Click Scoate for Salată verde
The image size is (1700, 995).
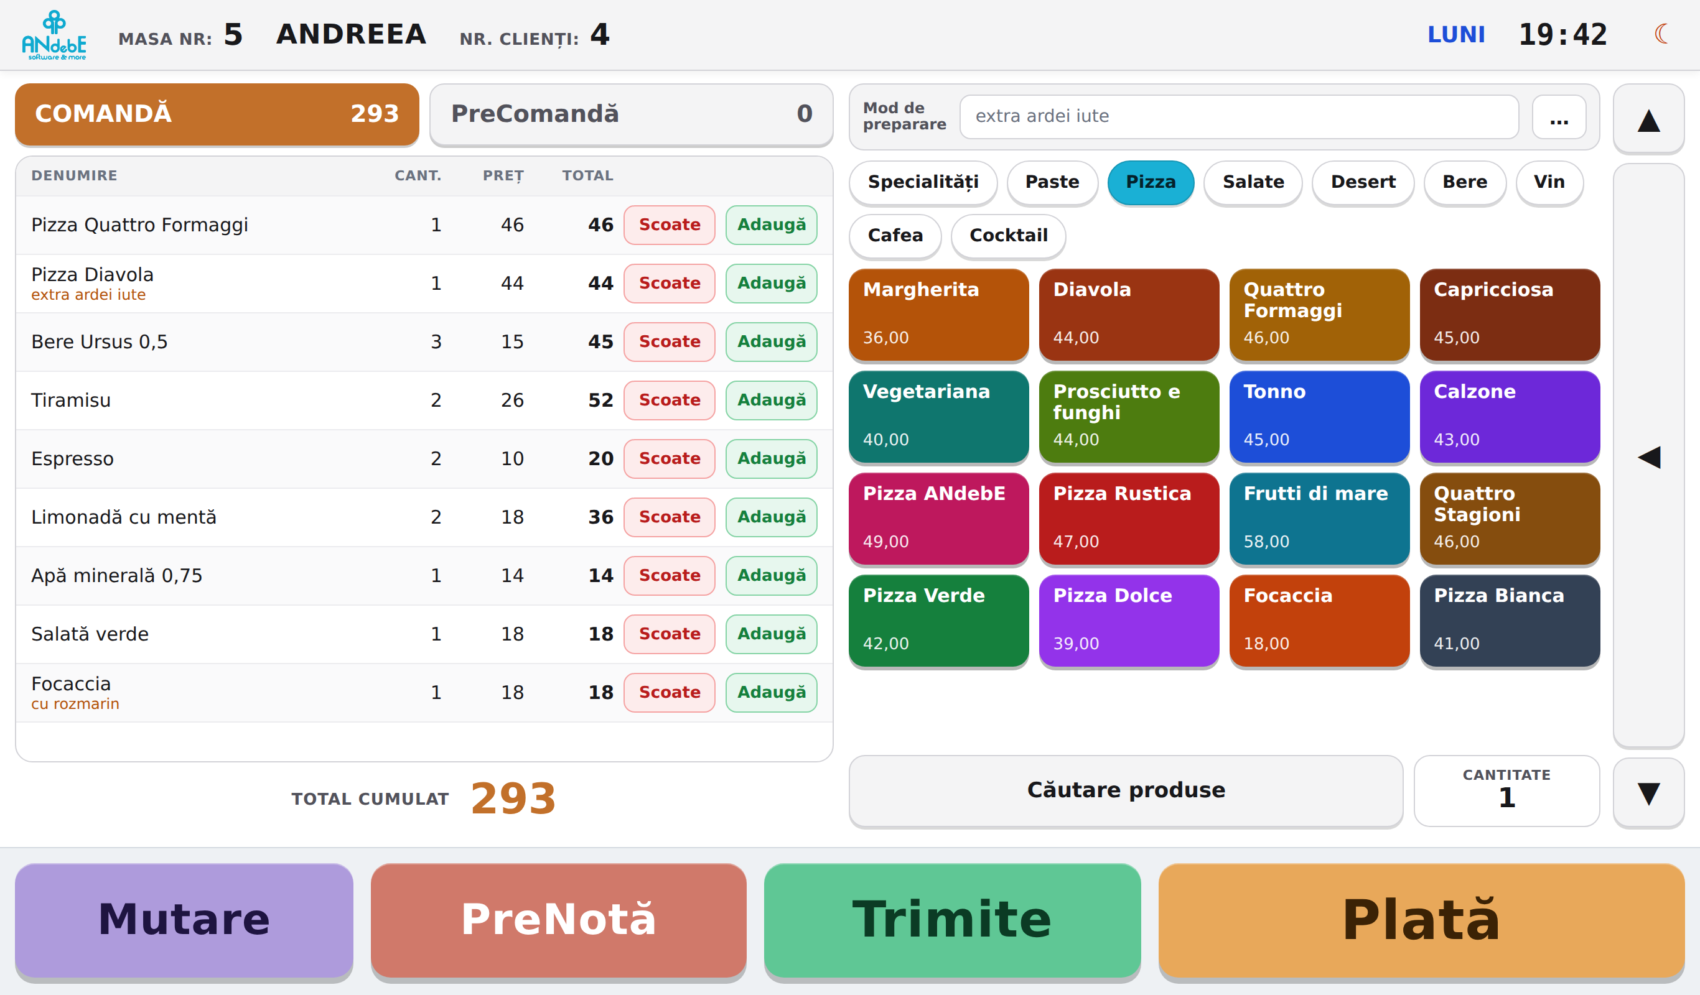pyautogui.click(x=669, y=634)
